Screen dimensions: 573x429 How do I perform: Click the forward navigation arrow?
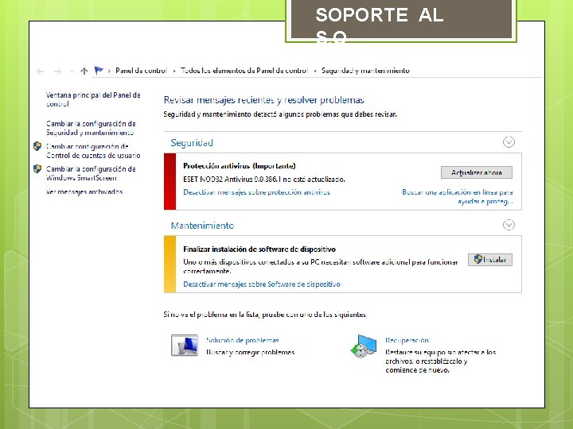58,71
